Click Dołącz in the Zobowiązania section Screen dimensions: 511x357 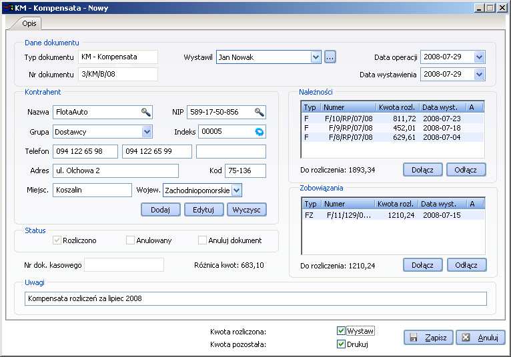coord(423,265)
